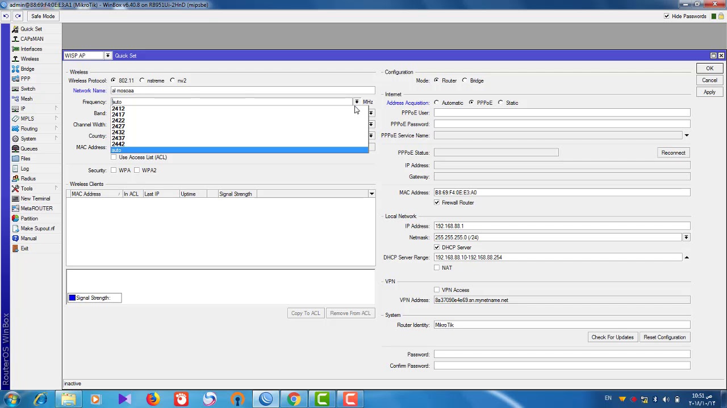Open Firefox from the taskbar
The width and height of the screenshot is (727, 408).
tap(152, 399)
